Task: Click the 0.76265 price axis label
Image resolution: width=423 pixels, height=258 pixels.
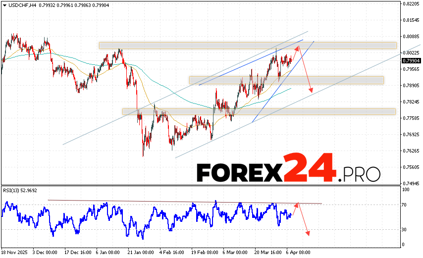Action: pos(411,151)
